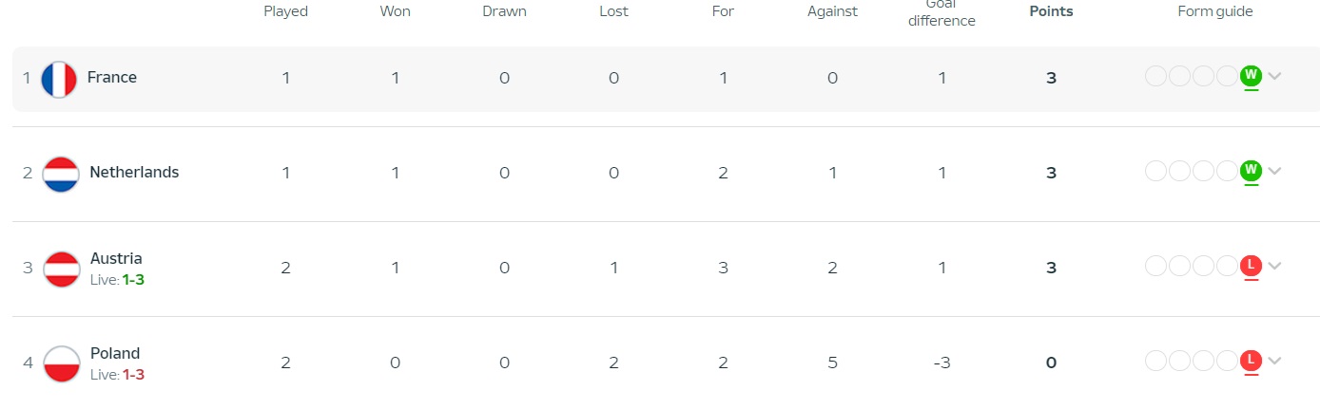Open the Austria team link
The image size is (1320, 409).
pyautogui.click(x=116, y=258)
